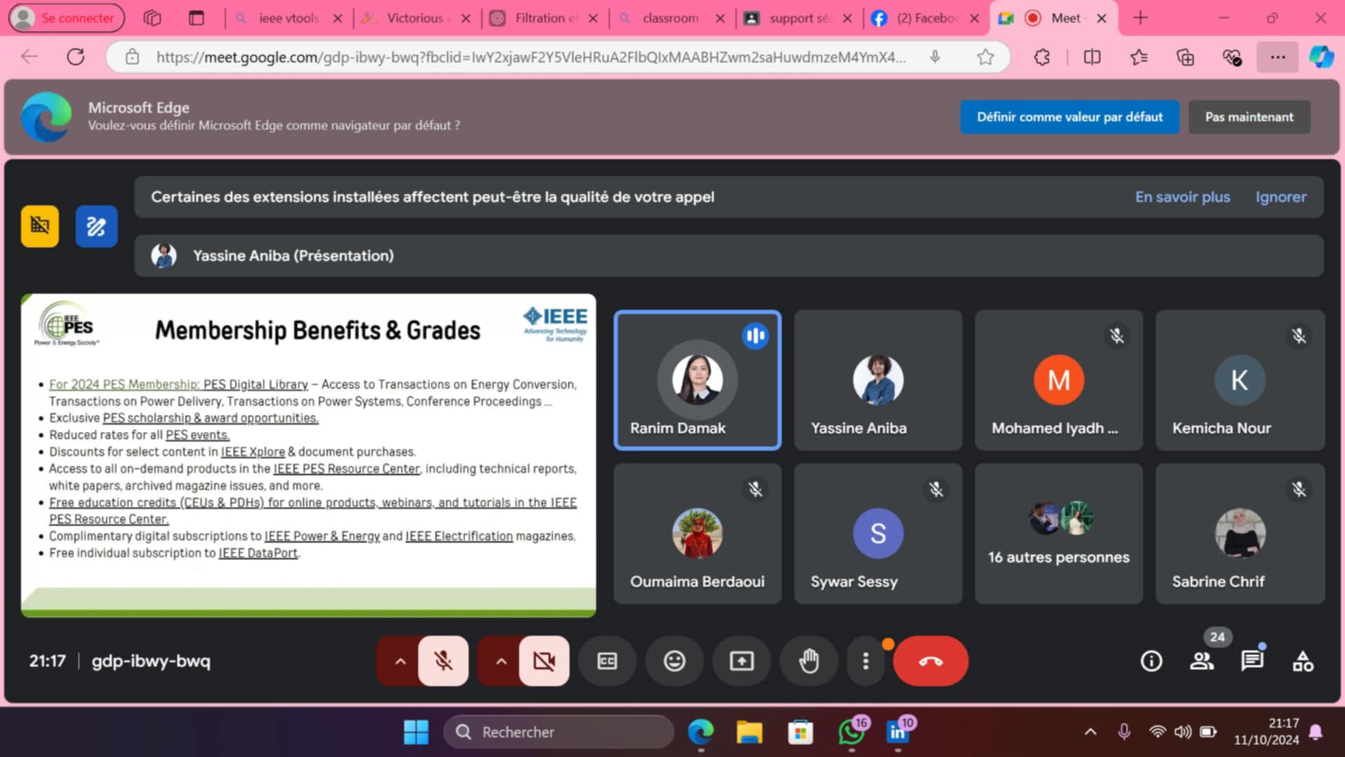This screenshot has height=757, width=1345.
Task: Open more options three-dot menu
Action: point(866,661)
